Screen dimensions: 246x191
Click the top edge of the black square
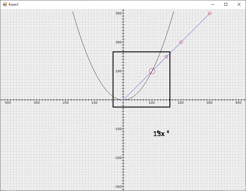141,52
